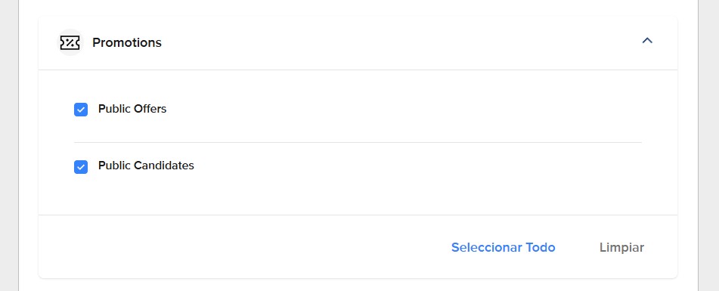Click the Seleccionar Todo link
The width and height of the screenshot is (719, 291).
503,247
